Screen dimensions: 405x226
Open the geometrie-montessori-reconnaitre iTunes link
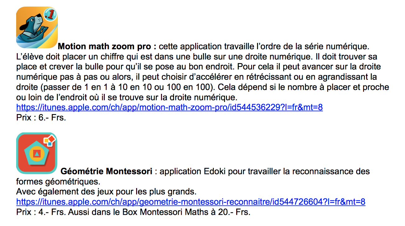click(x=191, y=202)
